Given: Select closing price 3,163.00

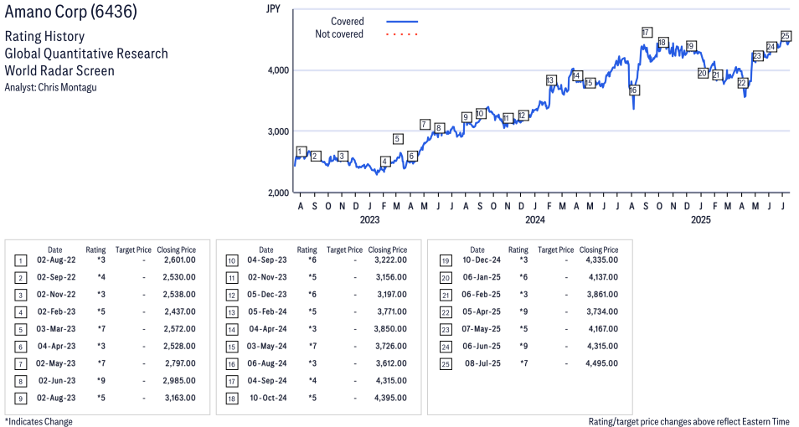Looking at the screenshot, I should [180, 398].
